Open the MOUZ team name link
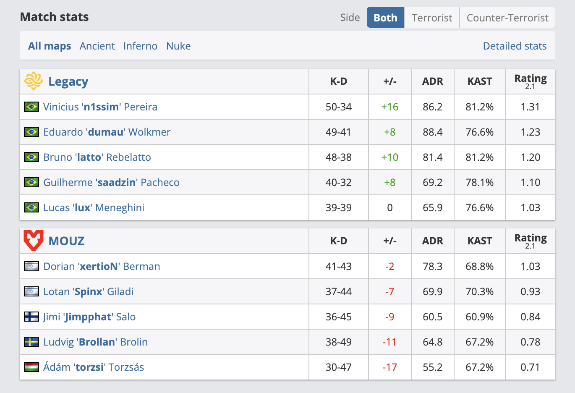 point(66,241)
